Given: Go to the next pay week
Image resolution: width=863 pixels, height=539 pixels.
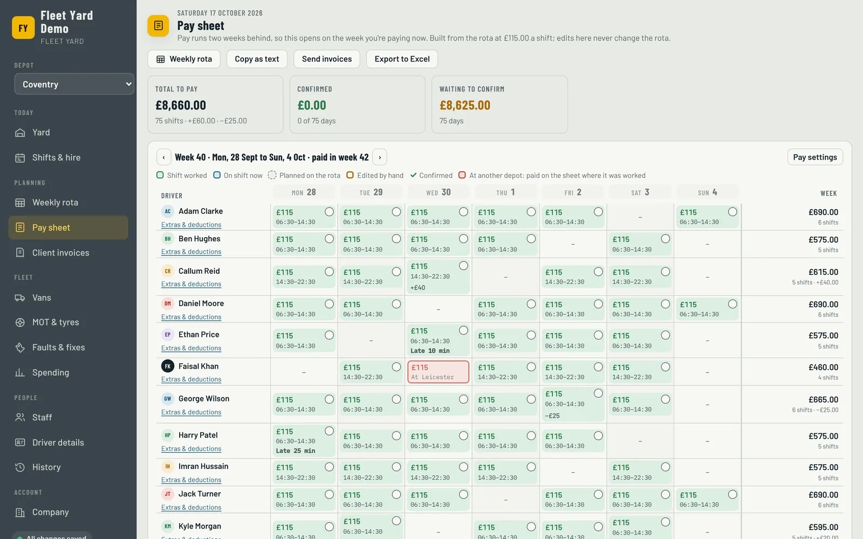Looking at the screenshot, I should pos(380,157).
